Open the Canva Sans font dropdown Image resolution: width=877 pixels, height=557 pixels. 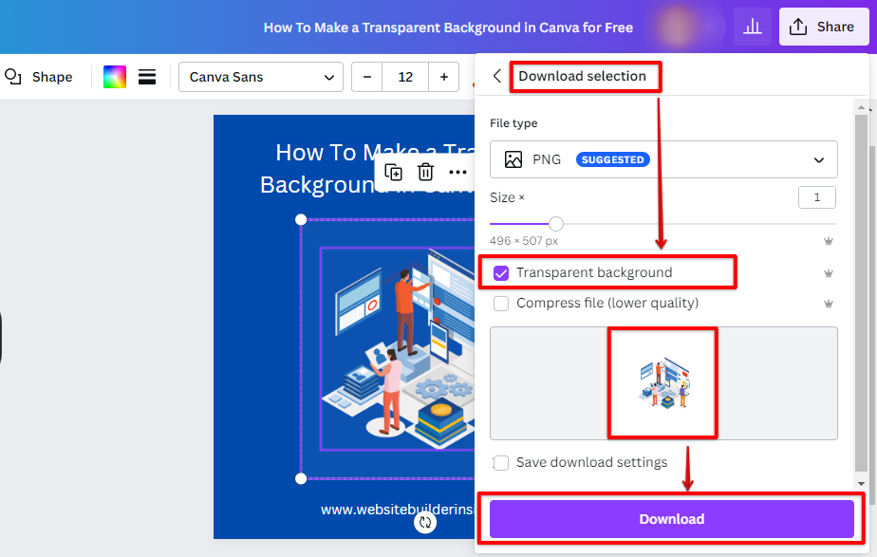[261, 77]
